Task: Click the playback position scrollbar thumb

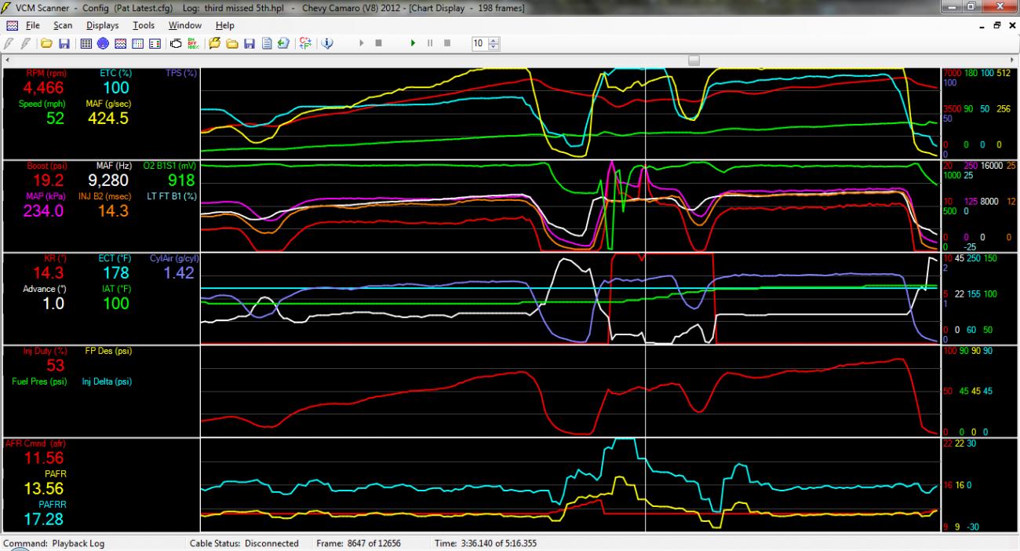Action: tap(694, 60)
